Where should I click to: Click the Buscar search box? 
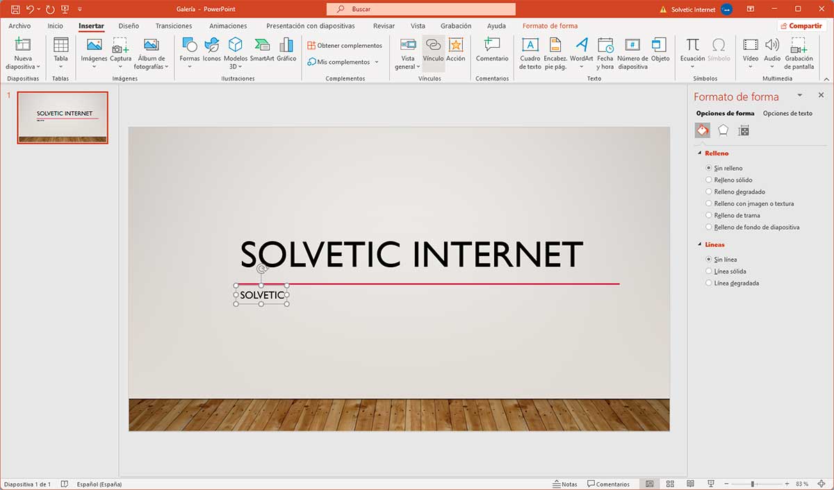point(421,10)
